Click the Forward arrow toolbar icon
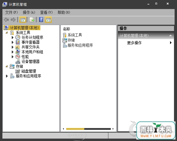This screenshot has height=141, width=177. pos(13,20)
